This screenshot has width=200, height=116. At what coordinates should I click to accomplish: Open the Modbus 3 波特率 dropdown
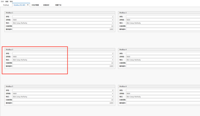click(x=63, y=57)
